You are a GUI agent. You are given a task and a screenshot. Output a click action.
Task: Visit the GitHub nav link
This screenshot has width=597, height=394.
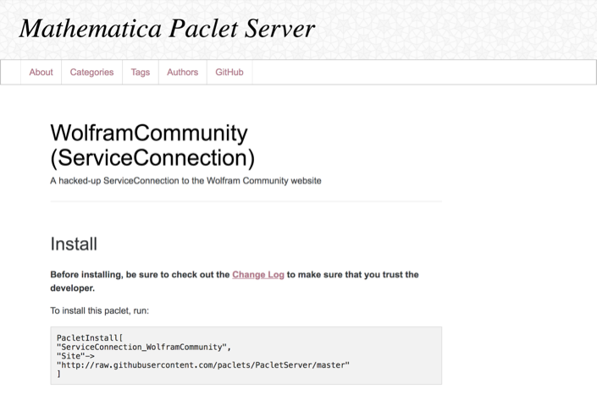pos(229,72)
